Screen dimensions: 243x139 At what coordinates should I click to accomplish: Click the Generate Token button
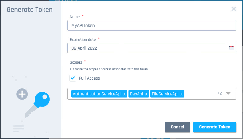tap(215, 127)
